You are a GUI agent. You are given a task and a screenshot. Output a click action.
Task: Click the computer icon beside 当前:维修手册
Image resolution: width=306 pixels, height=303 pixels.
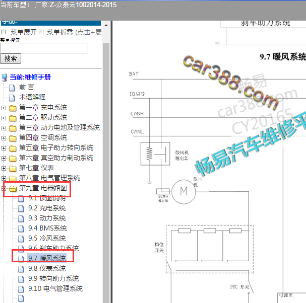[x=5, y=78]
